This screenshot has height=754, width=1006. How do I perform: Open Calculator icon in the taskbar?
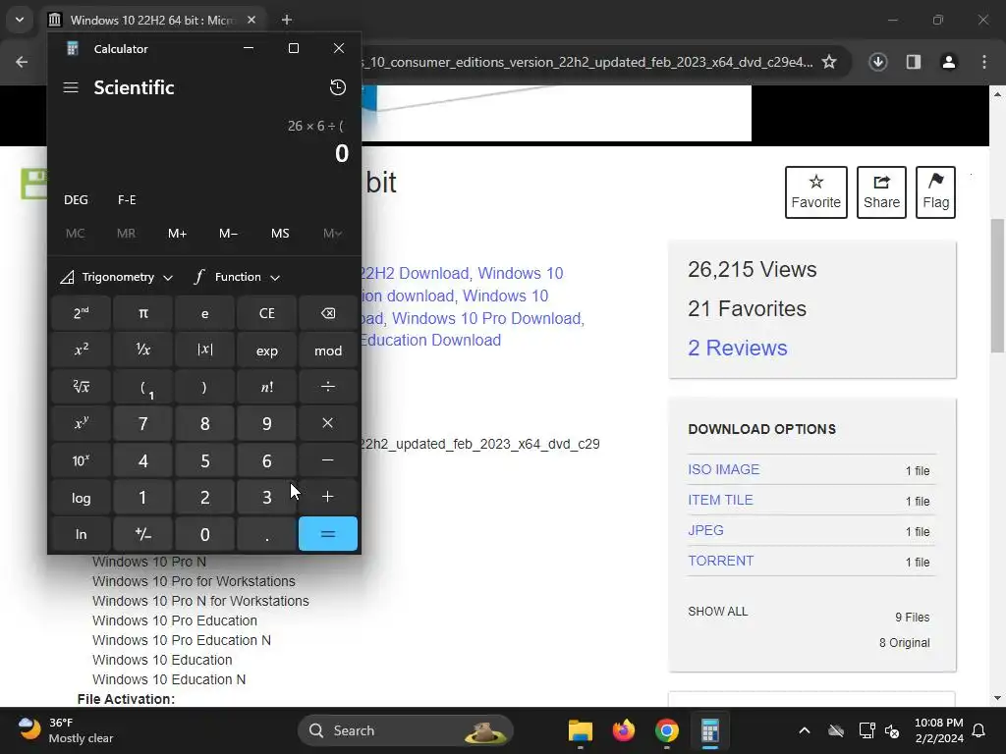pyautogui.click(x=709, y=730)
